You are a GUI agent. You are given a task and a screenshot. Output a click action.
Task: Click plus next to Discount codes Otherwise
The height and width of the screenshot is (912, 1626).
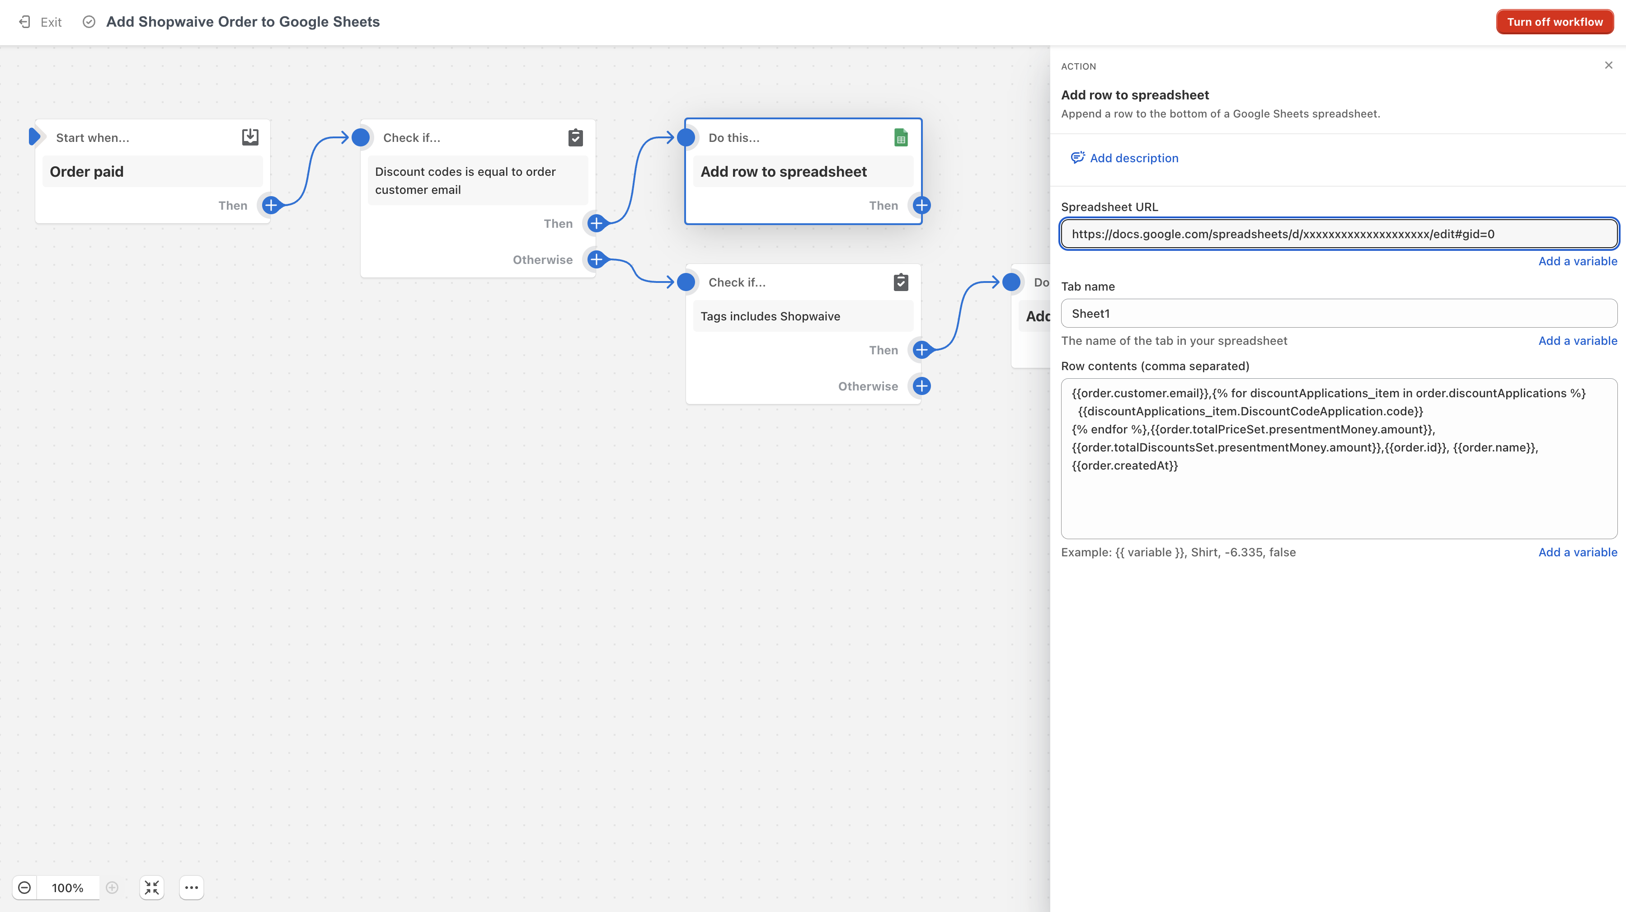596,259
